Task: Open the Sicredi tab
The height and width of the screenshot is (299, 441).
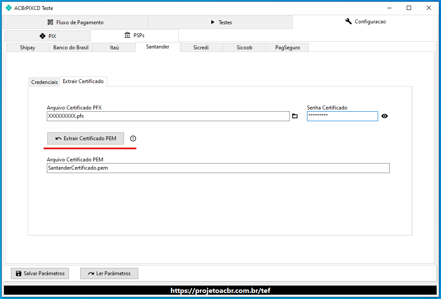Action: point(201,48)
